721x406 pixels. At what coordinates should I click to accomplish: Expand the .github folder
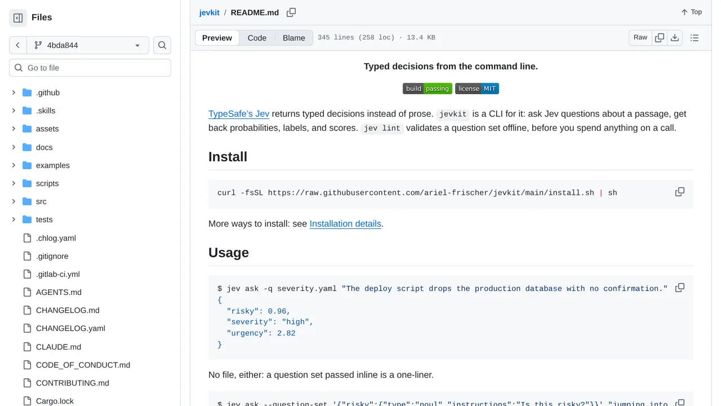(x=14, y=92)
